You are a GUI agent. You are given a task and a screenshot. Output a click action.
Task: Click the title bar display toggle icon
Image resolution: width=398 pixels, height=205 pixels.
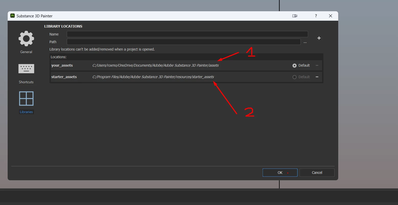[295, 16]
